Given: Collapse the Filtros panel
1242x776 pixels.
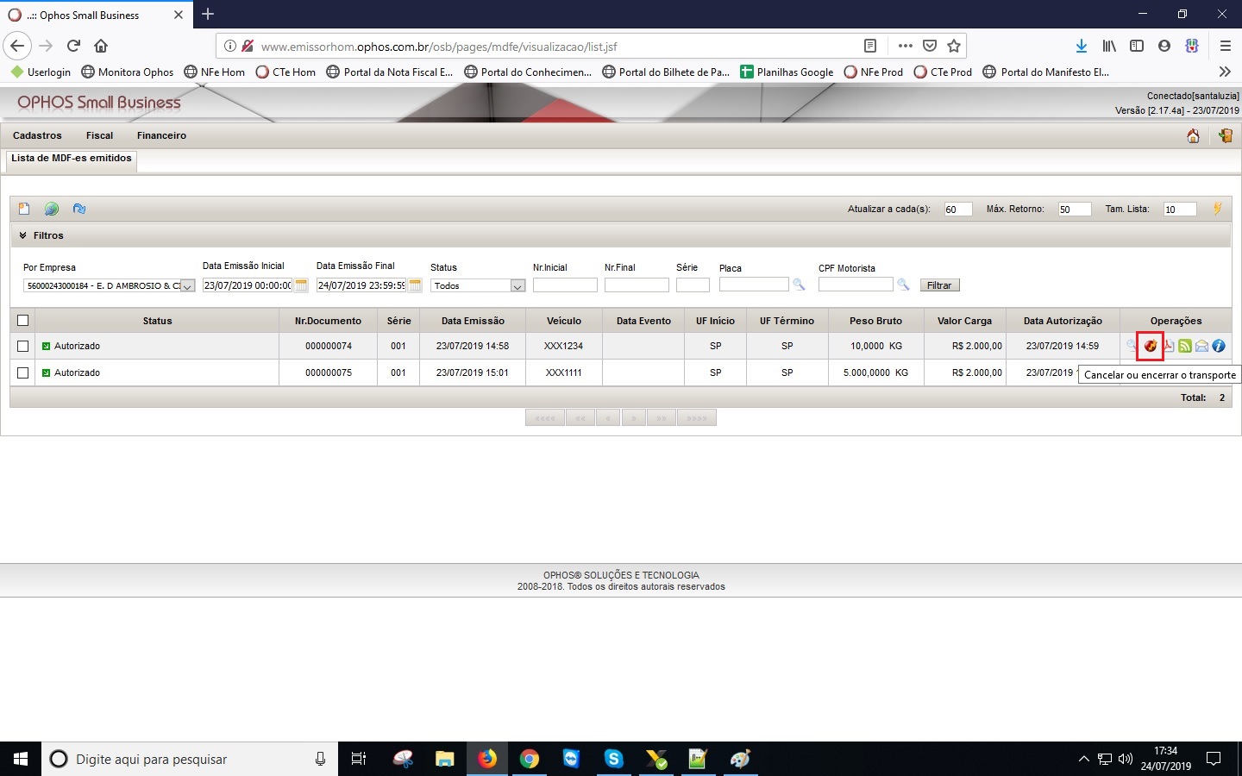Looking at the screenshot, I should point(23,235).
